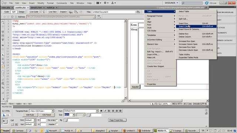Screen dimensions: 237x133
Task: Open the window size 463 x 477 dropdown
Action: pos(177,104)
